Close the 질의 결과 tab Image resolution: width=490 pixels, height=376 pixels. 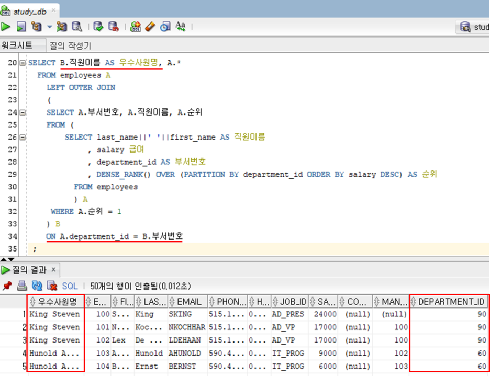click(x=53, y=269)
